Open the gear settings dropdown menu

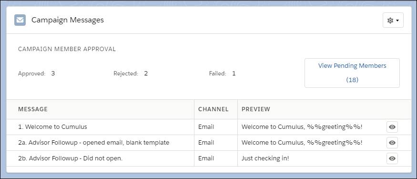click(393, 20)
